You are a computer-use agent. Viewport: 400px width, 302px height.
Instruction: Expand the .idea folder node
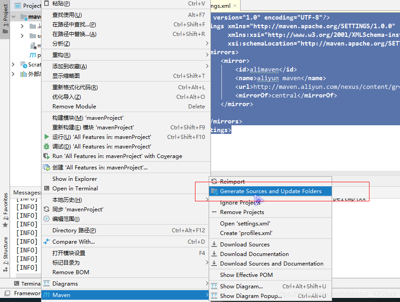tap(22, 26)
